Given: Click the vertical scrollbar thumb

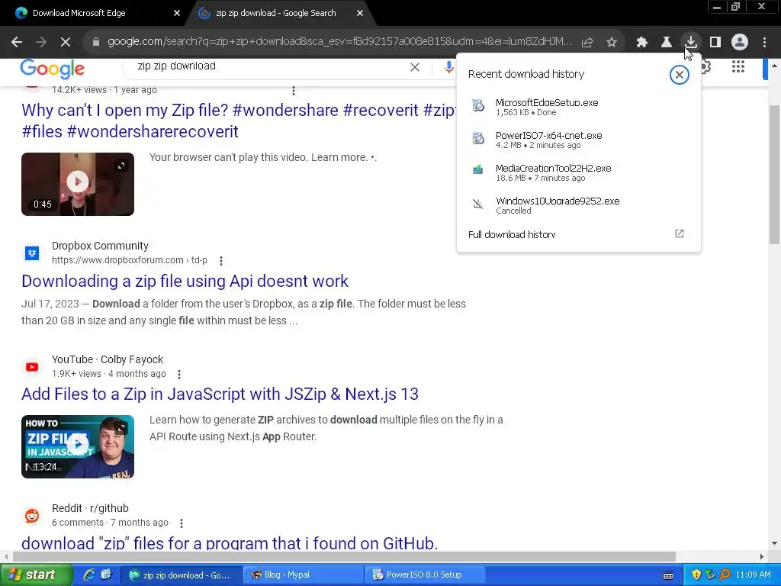Looking at the screenshot, I should (774, 175).
